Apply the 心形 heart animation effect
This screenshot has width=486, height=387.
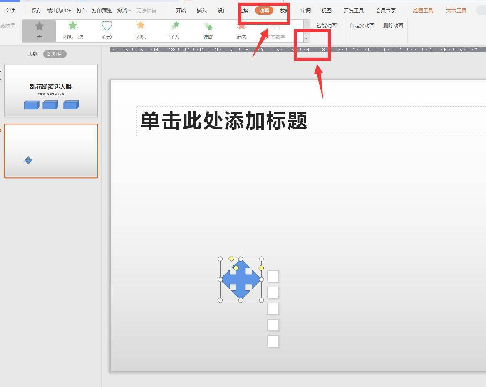(107, 27)
